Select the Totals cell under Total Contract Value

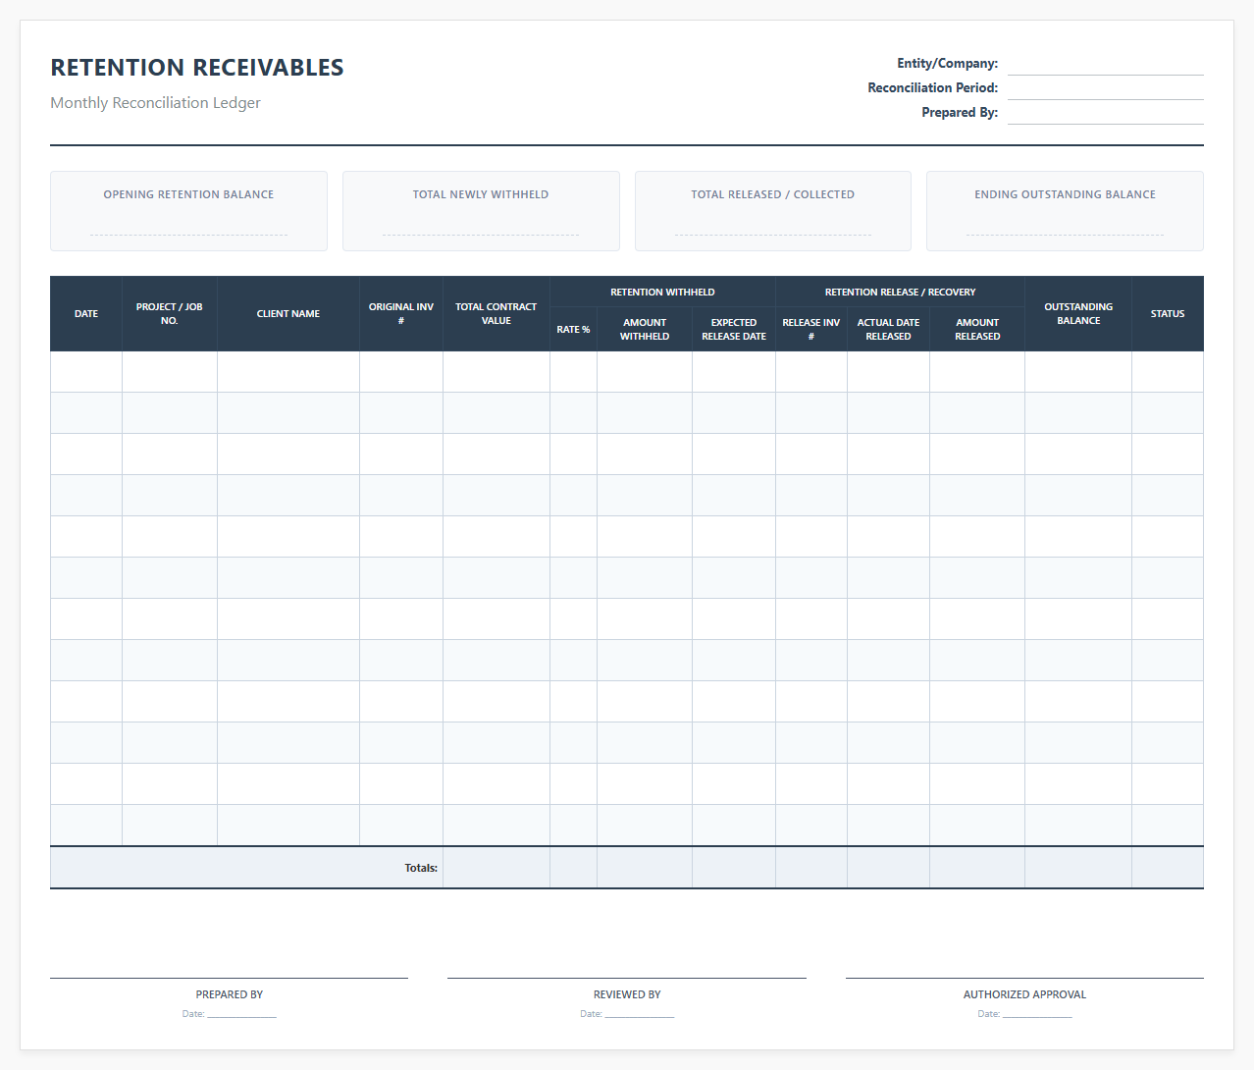pos(496,868)
